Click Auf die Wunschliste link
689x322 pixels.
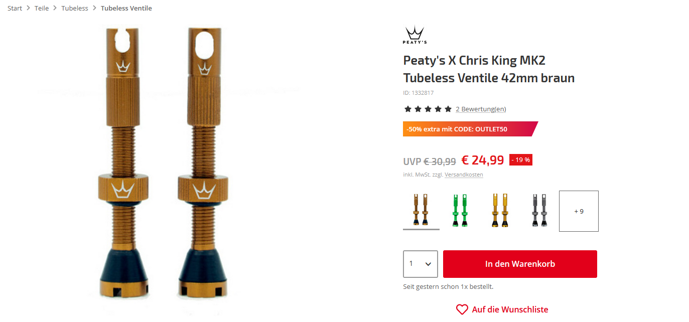pos(510,309)
